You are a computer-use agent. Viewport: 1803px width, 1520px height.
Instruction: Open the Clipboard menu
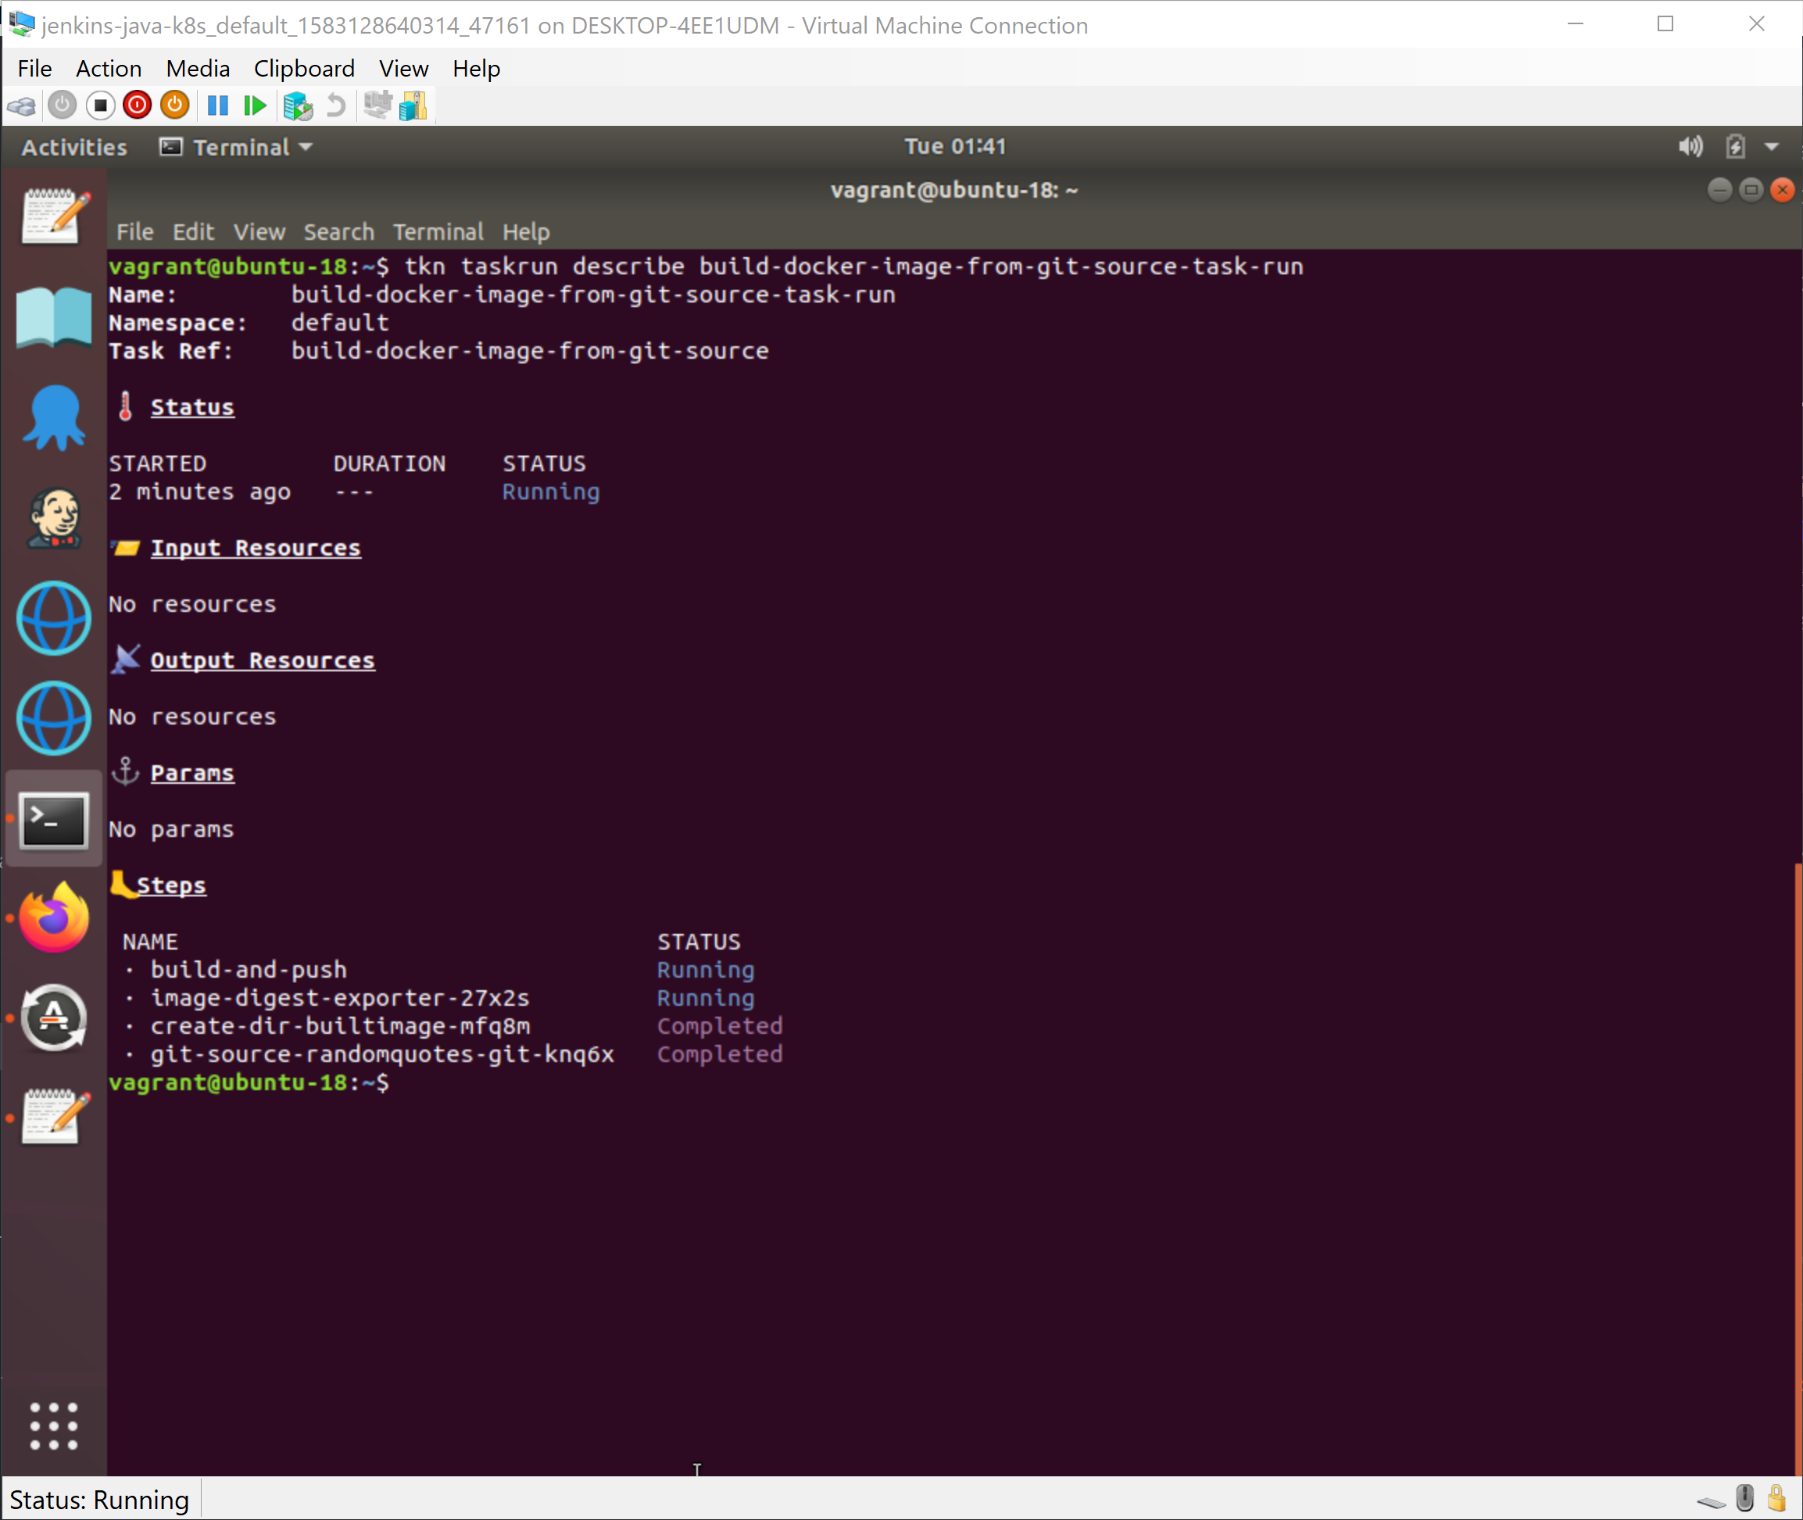coord(303,68)
